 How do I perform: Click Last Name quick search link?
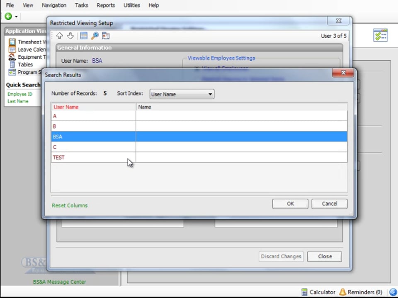[x=18, y=101]
